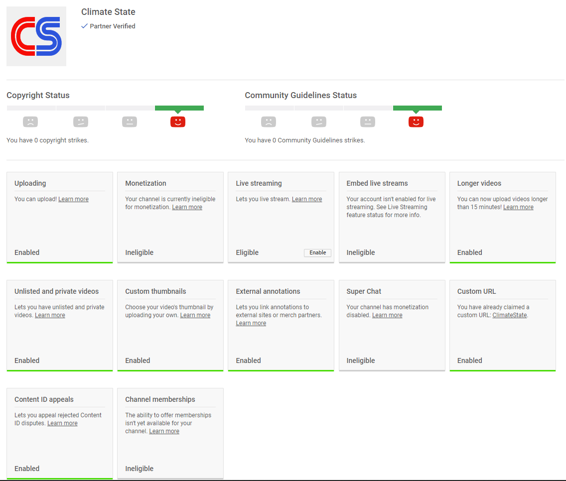Click the second gray face under Community Guidelines Status
The width and height of the screenshot is (566, 481).
pyautogui.click(x=319, y=121)
